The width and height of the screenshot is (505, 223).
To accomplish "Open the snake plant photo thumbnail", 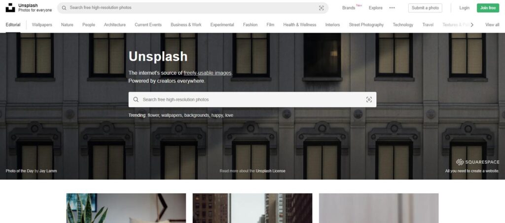I will 126,208.
